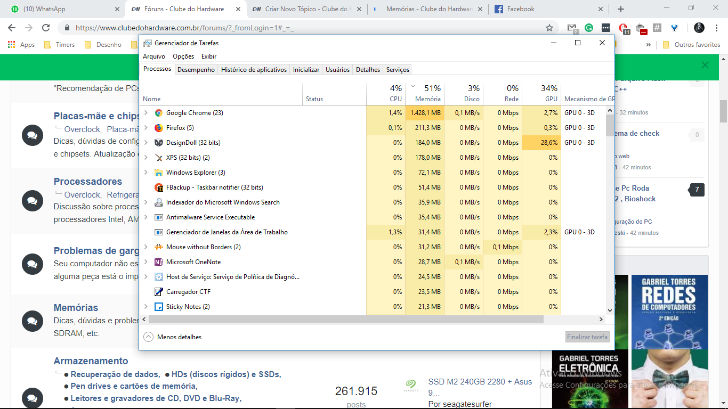This screenshot has height=409, width=728.
Task: Open the Chrome profile avatar
Action: click(699, 28)
